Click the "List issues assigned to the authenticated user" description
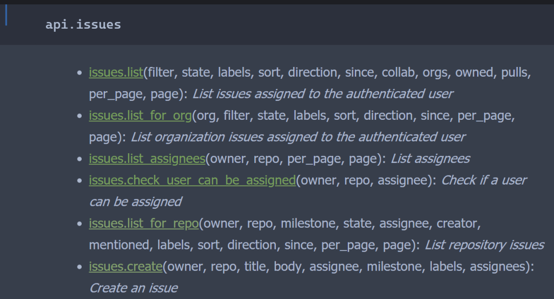The height and width of the screenshot is (299, 554). pos(322,94)
